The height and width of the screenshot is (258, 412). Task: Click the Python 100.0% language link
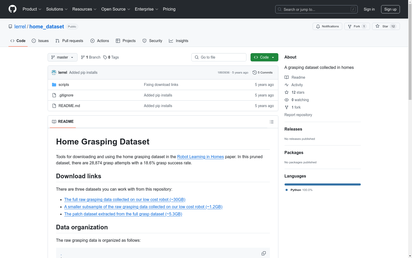299,190
